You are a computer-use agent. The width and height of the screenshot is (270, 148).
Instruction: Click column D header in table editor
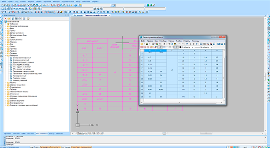point(183,50)
